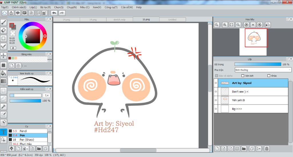Viewport: 293px width, 157px height.
Task: Select the Text tool
Action: [x=3, y=132]
